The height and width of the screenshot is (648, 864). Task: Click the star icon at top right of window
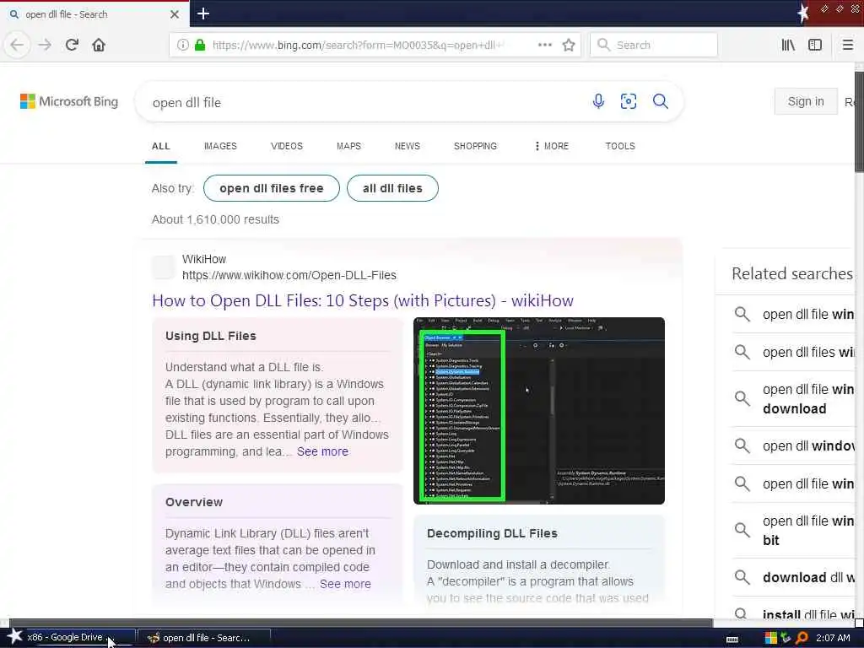coord(803,13)
